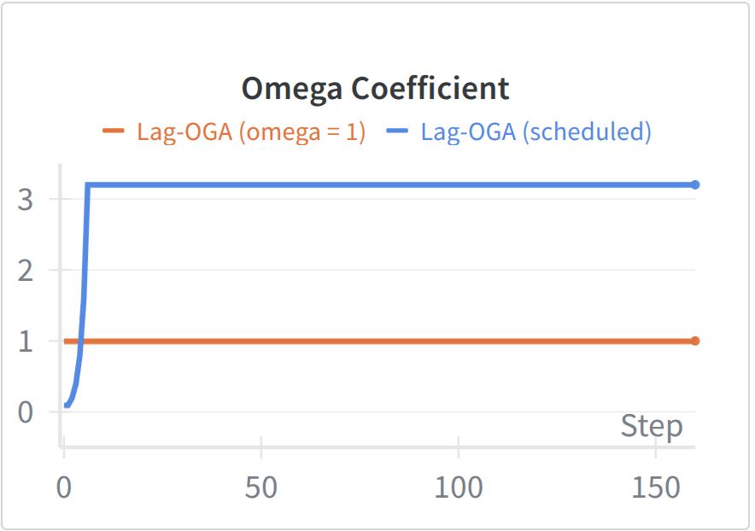The image size is (755, 531).
Task: Click the x-axis tick label 150
Action: tap(655, 487)
